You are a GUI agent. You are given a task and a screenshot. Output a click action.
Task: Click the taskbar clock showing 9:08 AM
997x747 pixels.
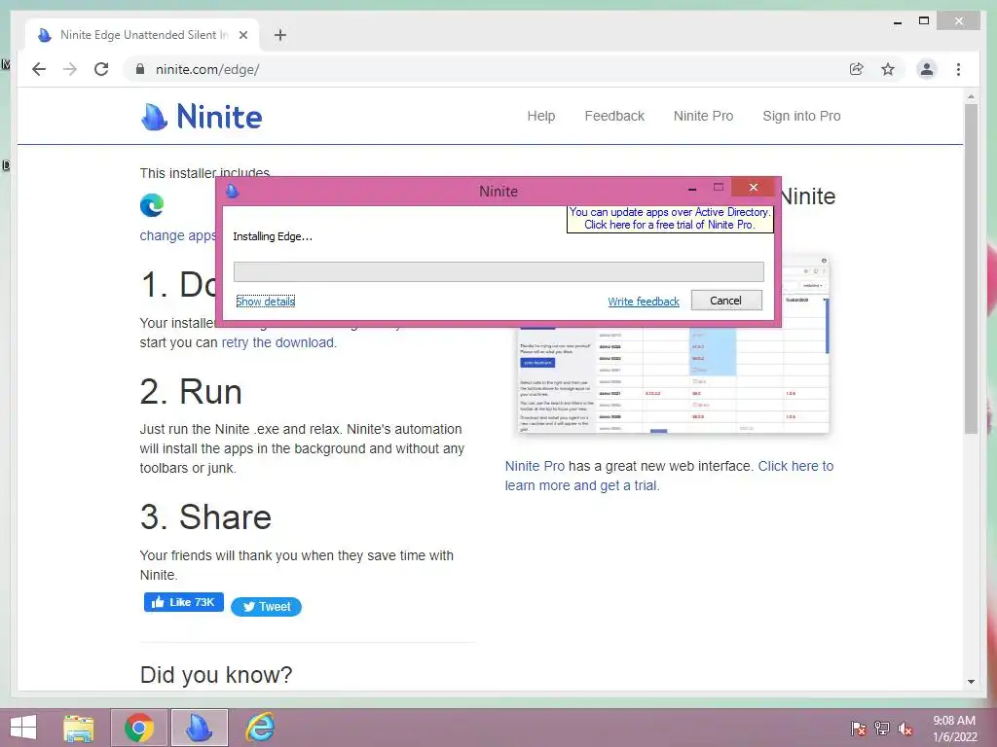click(x=954, y=729)
